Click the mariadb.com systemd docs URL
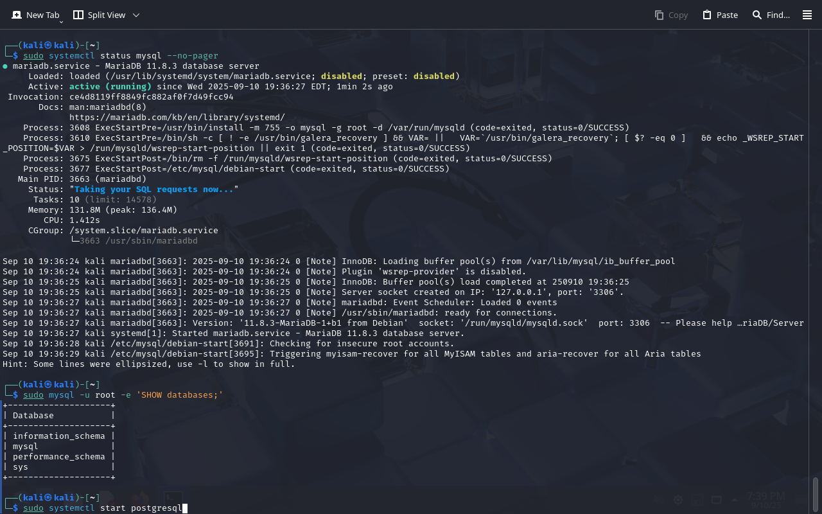Viewport: 822px width, 514px height. [x=177, y=117]
